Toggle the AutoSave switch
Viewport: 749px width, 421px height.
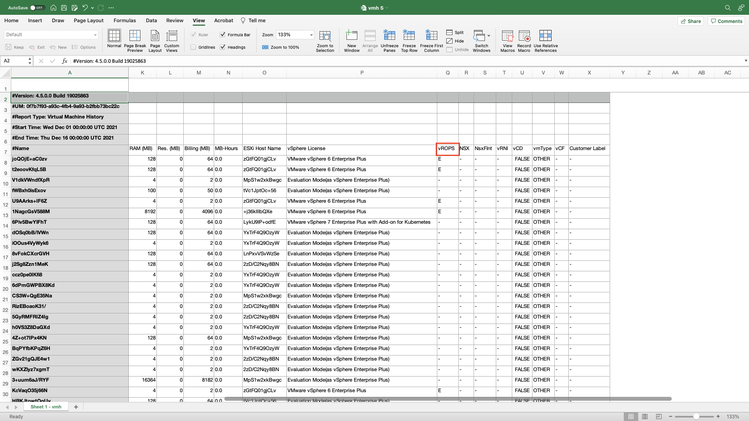click(x=37, y=8)
